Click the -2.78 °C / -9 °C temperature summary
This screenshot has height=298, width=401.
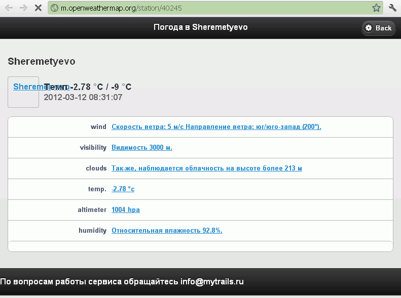[100, 87]
